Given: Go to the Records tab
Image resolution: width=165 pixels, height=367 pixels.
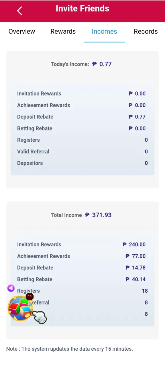Looking at the screenshot, I should 146,32.
